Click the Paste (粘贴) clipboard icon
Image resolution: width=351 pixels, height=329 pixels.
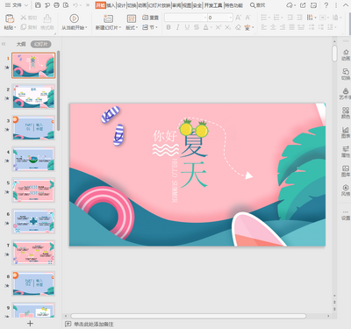[x=10, y=18]
